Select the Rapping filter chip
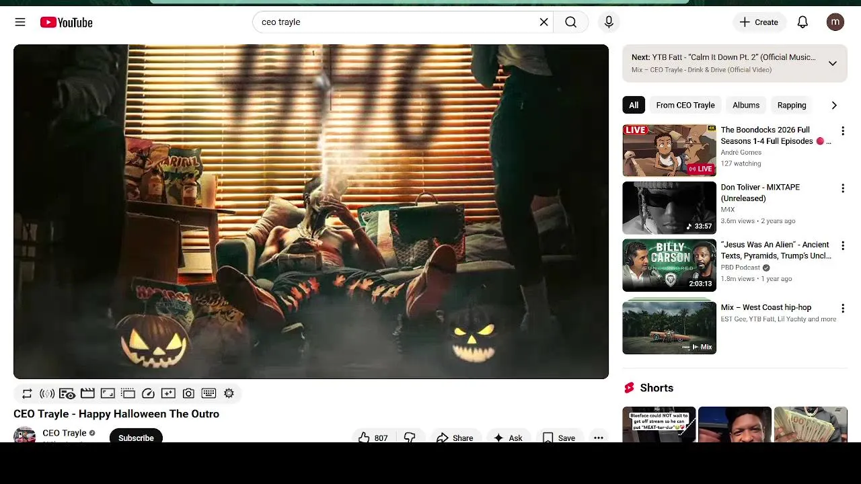Viewport: 861px width, 484px height. coord(792,105)
